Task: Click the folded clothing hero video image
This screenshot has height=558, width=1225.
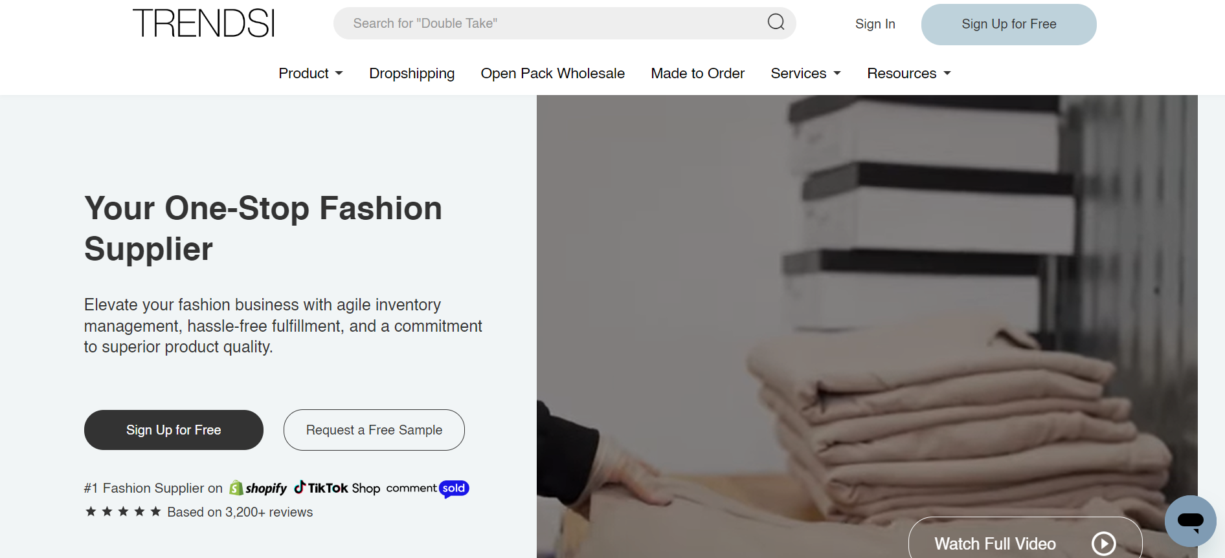Action: coord(866,310)
